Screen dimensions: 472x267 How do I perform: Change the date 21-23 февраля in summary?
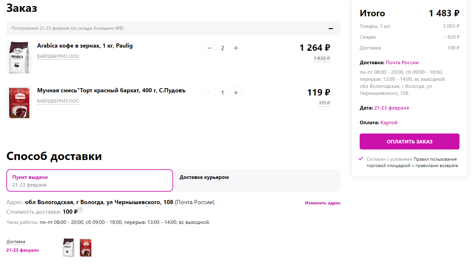pyautogui.click(x=391, y=108)
